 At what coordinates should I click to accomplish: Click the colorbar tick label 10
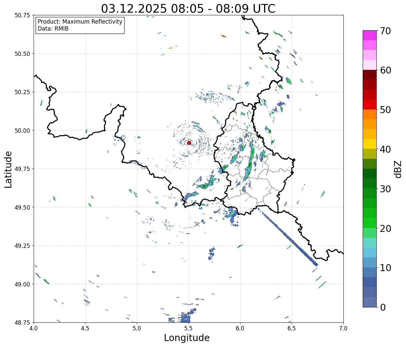pyautogui.click(x=385, y=267)
